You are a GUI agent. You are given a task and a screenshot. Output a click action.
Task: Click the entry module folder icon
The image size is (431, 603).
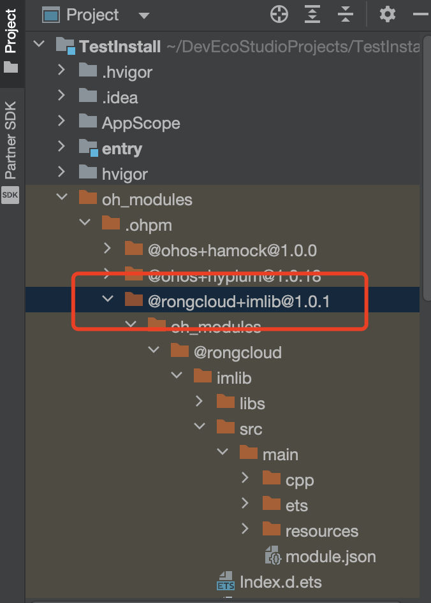point(88,147)
